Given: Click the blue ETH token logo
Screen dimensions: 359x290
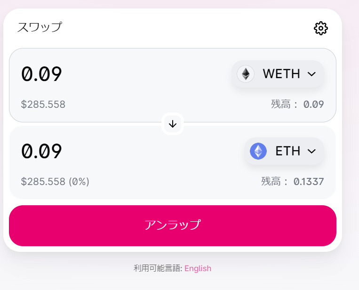Looking at the screenshot, I should click(x=258, y=151).
